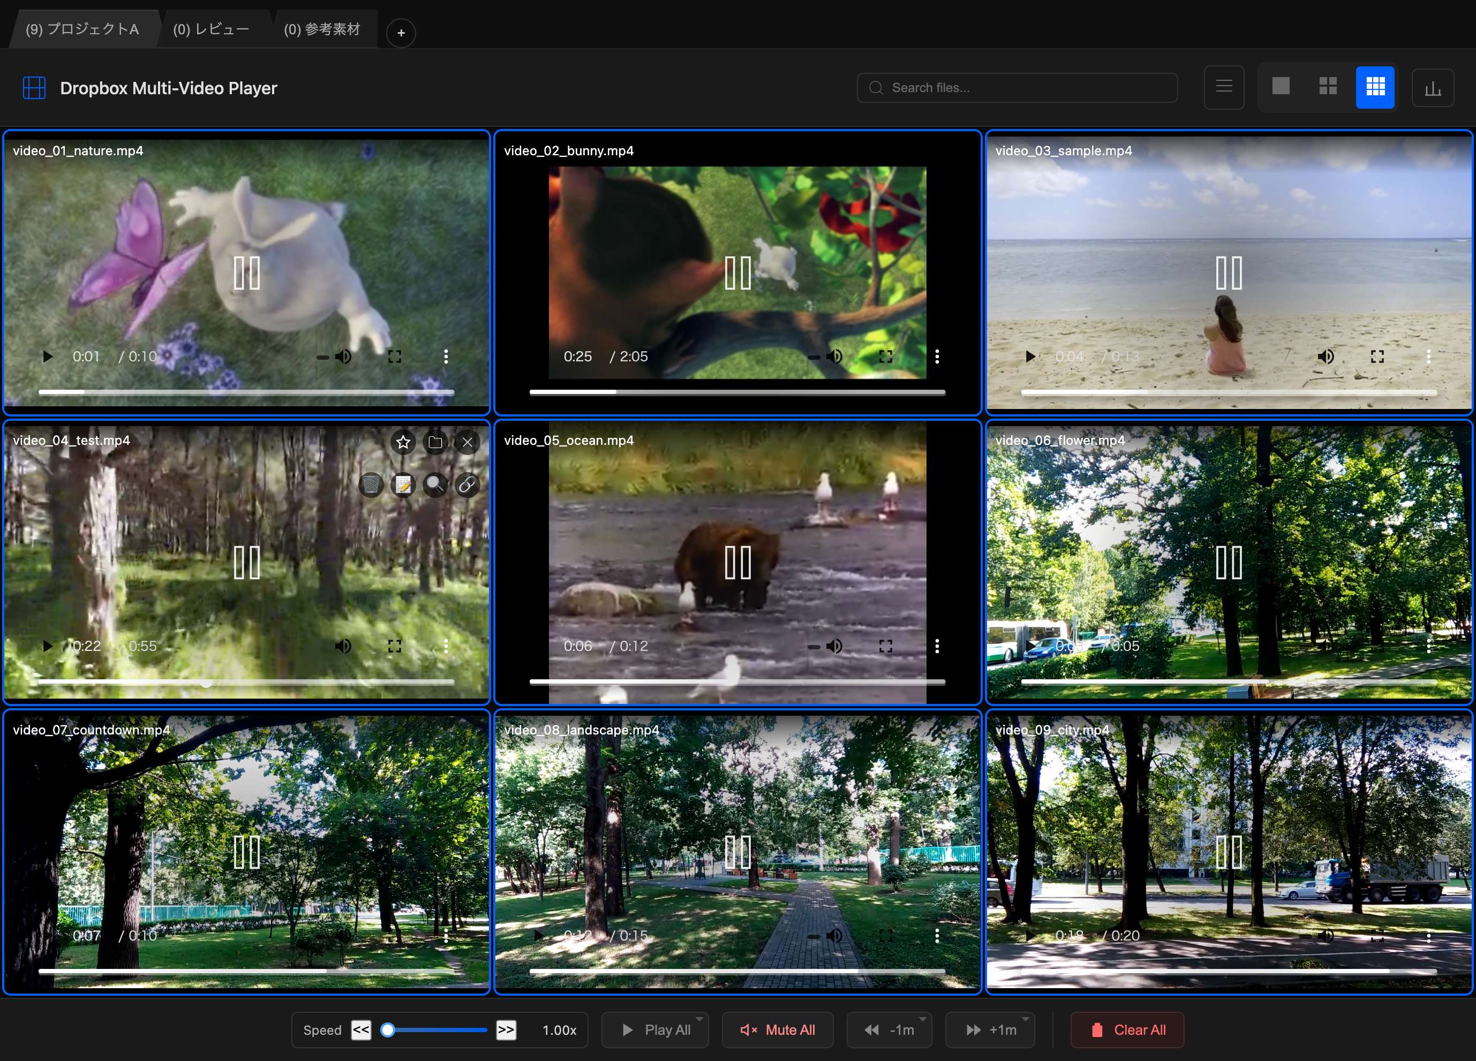Open more options menu on video_05_ocean.mp4

point(937,646)
